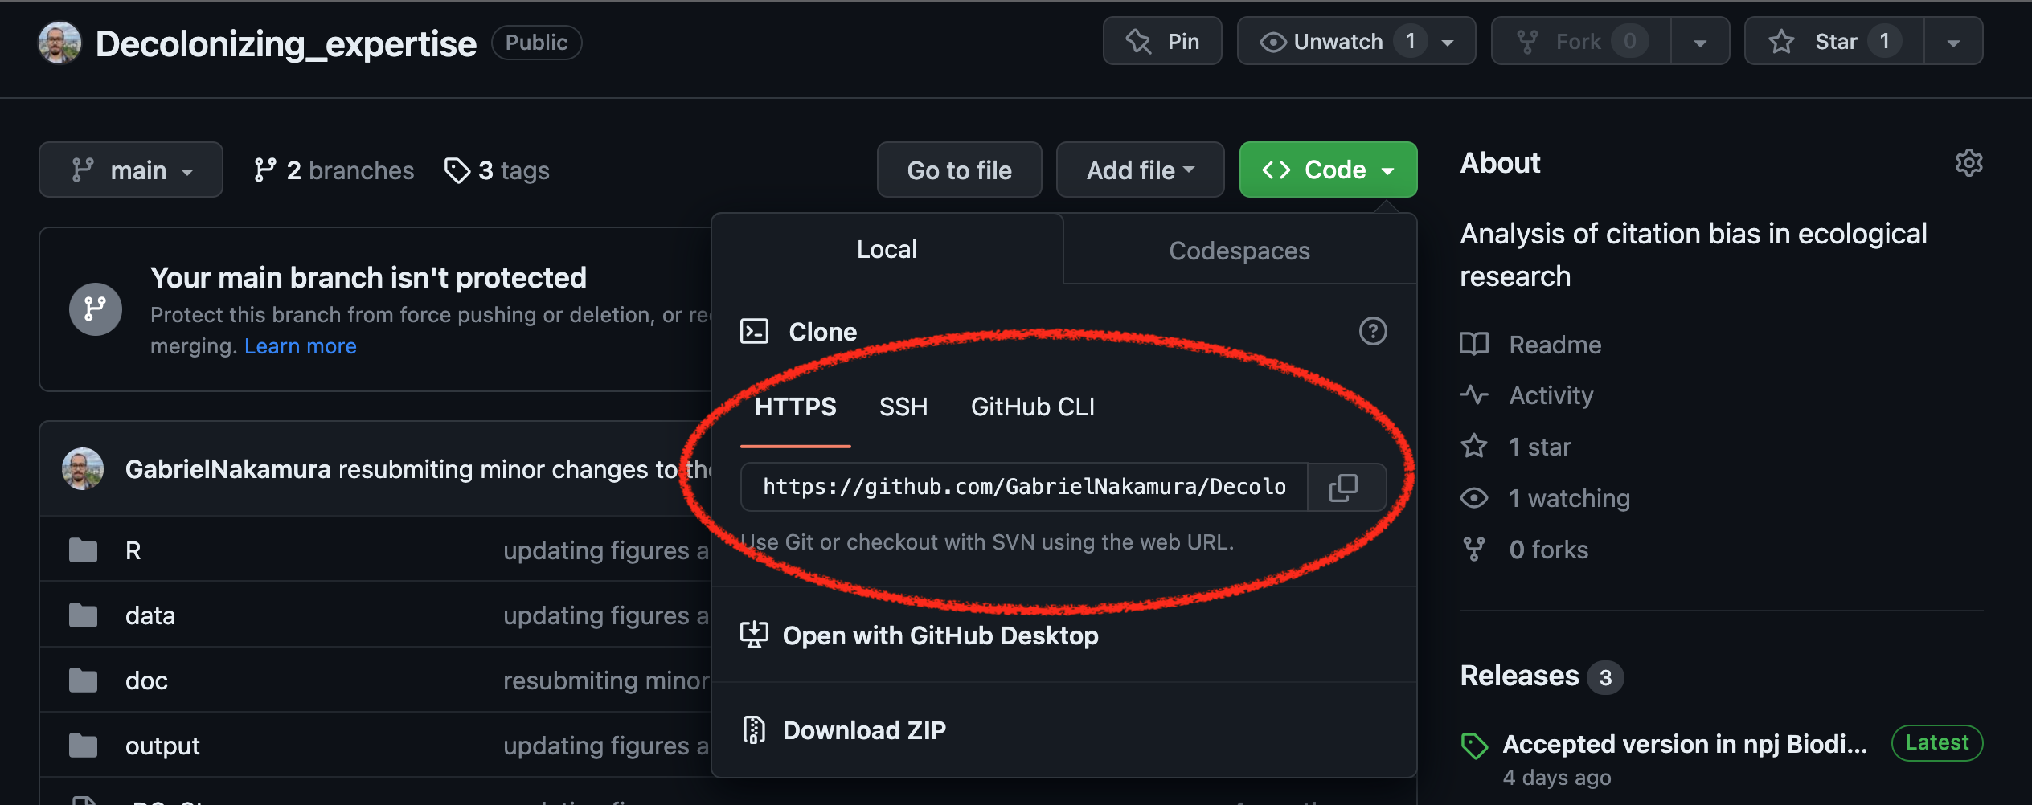Switch to the Local tab

tap(887, 250)
